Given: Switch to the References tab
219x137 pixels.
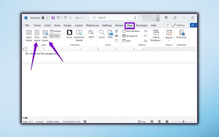Looking at the screenshot, I should (x=92, y=25).
